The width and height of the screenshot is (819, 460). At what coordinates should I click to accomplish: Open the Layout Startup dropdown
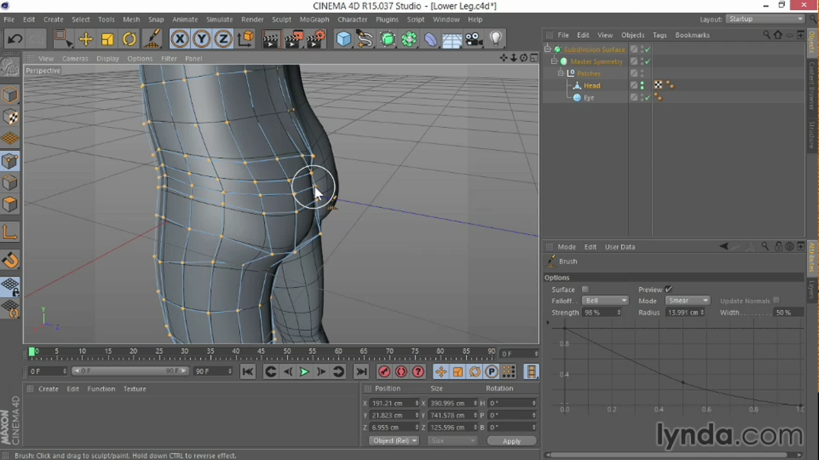(x=765, y=19)
